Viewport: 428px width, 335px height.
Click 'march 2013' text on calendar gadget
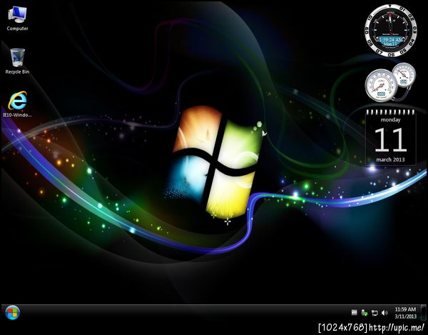pos(390,159)
